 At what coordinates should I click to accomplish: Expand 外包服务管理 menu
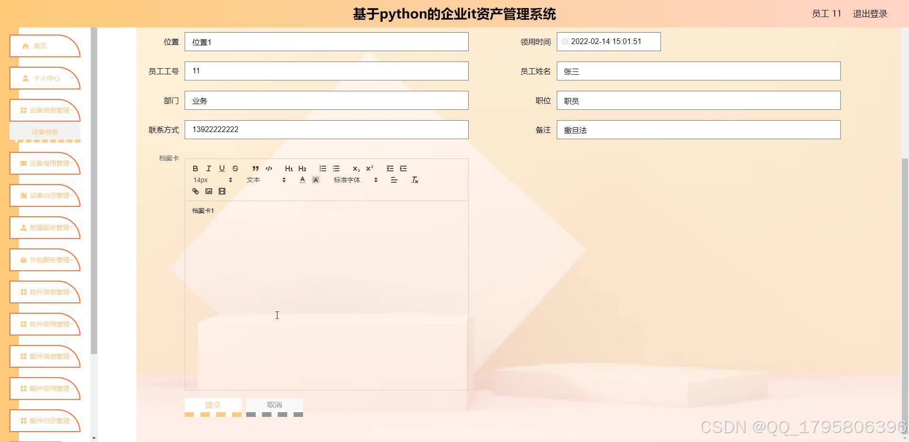pyautogui.click(x=45, y=260)
